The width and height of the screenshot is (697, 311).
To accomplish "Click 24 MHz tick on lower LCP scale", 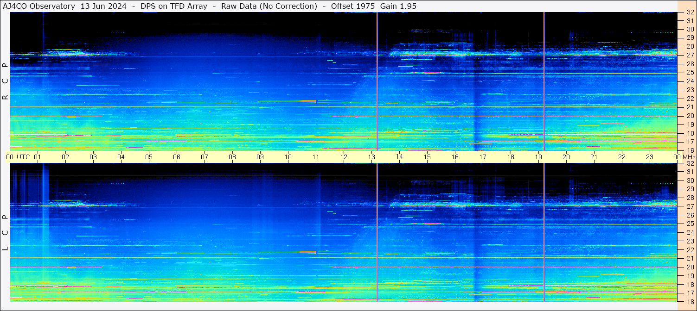I will [690, 232].
